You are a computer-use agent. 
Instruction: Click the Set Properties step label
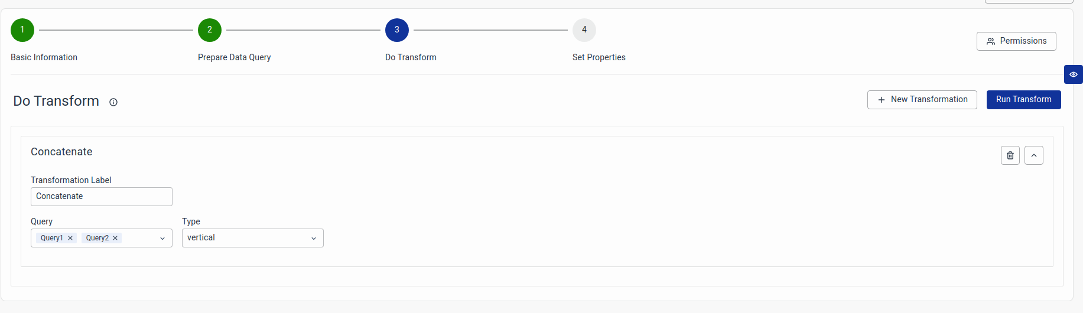[599, 57]
